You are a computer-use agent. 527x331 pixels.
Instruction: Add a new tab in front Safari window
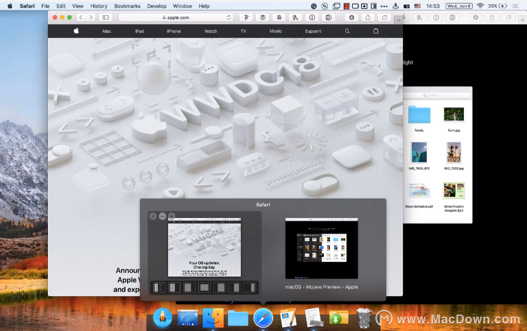(398, 20)
